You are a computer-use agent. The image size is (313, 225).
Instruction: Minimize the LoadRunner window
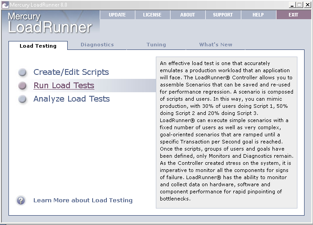(x=292, y=5)
